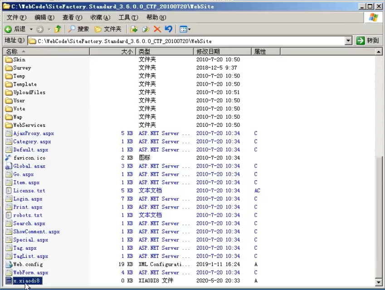
Task: Select the UploadFiles folder icon
Action: [9, 92]
